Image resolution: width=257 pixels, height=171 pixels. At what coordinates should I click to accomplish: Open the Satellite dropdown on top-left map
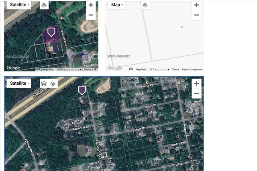[x=19, y=5]
